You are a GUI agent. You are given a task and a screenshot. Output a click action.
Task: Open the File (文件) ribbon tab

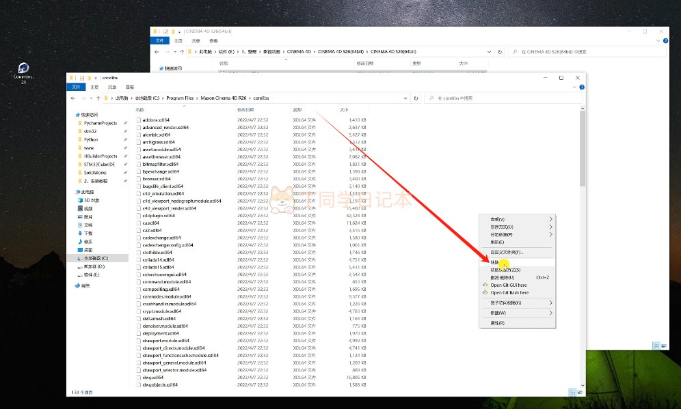[x=76, y=87]
